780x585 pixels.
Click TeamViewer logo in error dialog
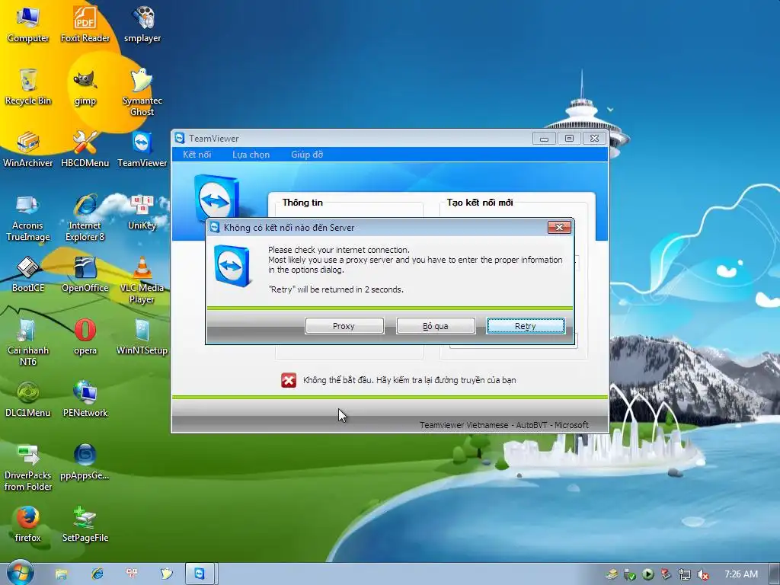(x=232, y=266)
